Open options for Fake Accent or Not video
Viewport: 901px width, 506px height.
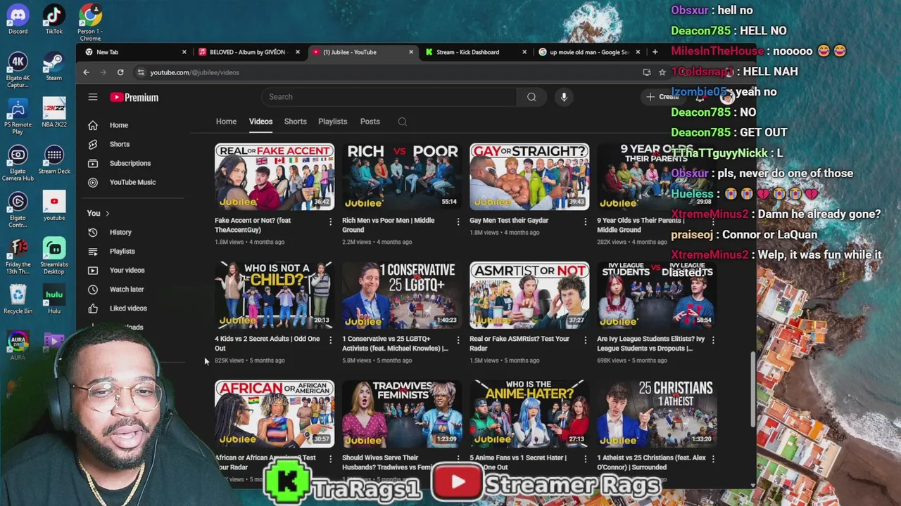(330, 221)
